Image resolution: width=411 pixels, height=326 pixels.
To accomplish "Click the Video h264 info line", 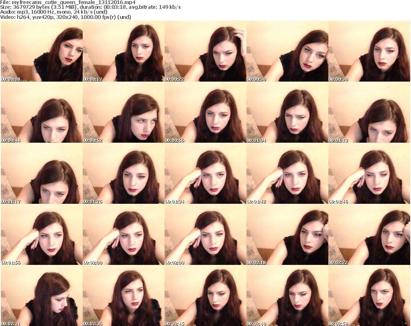I will coord(65,17).
